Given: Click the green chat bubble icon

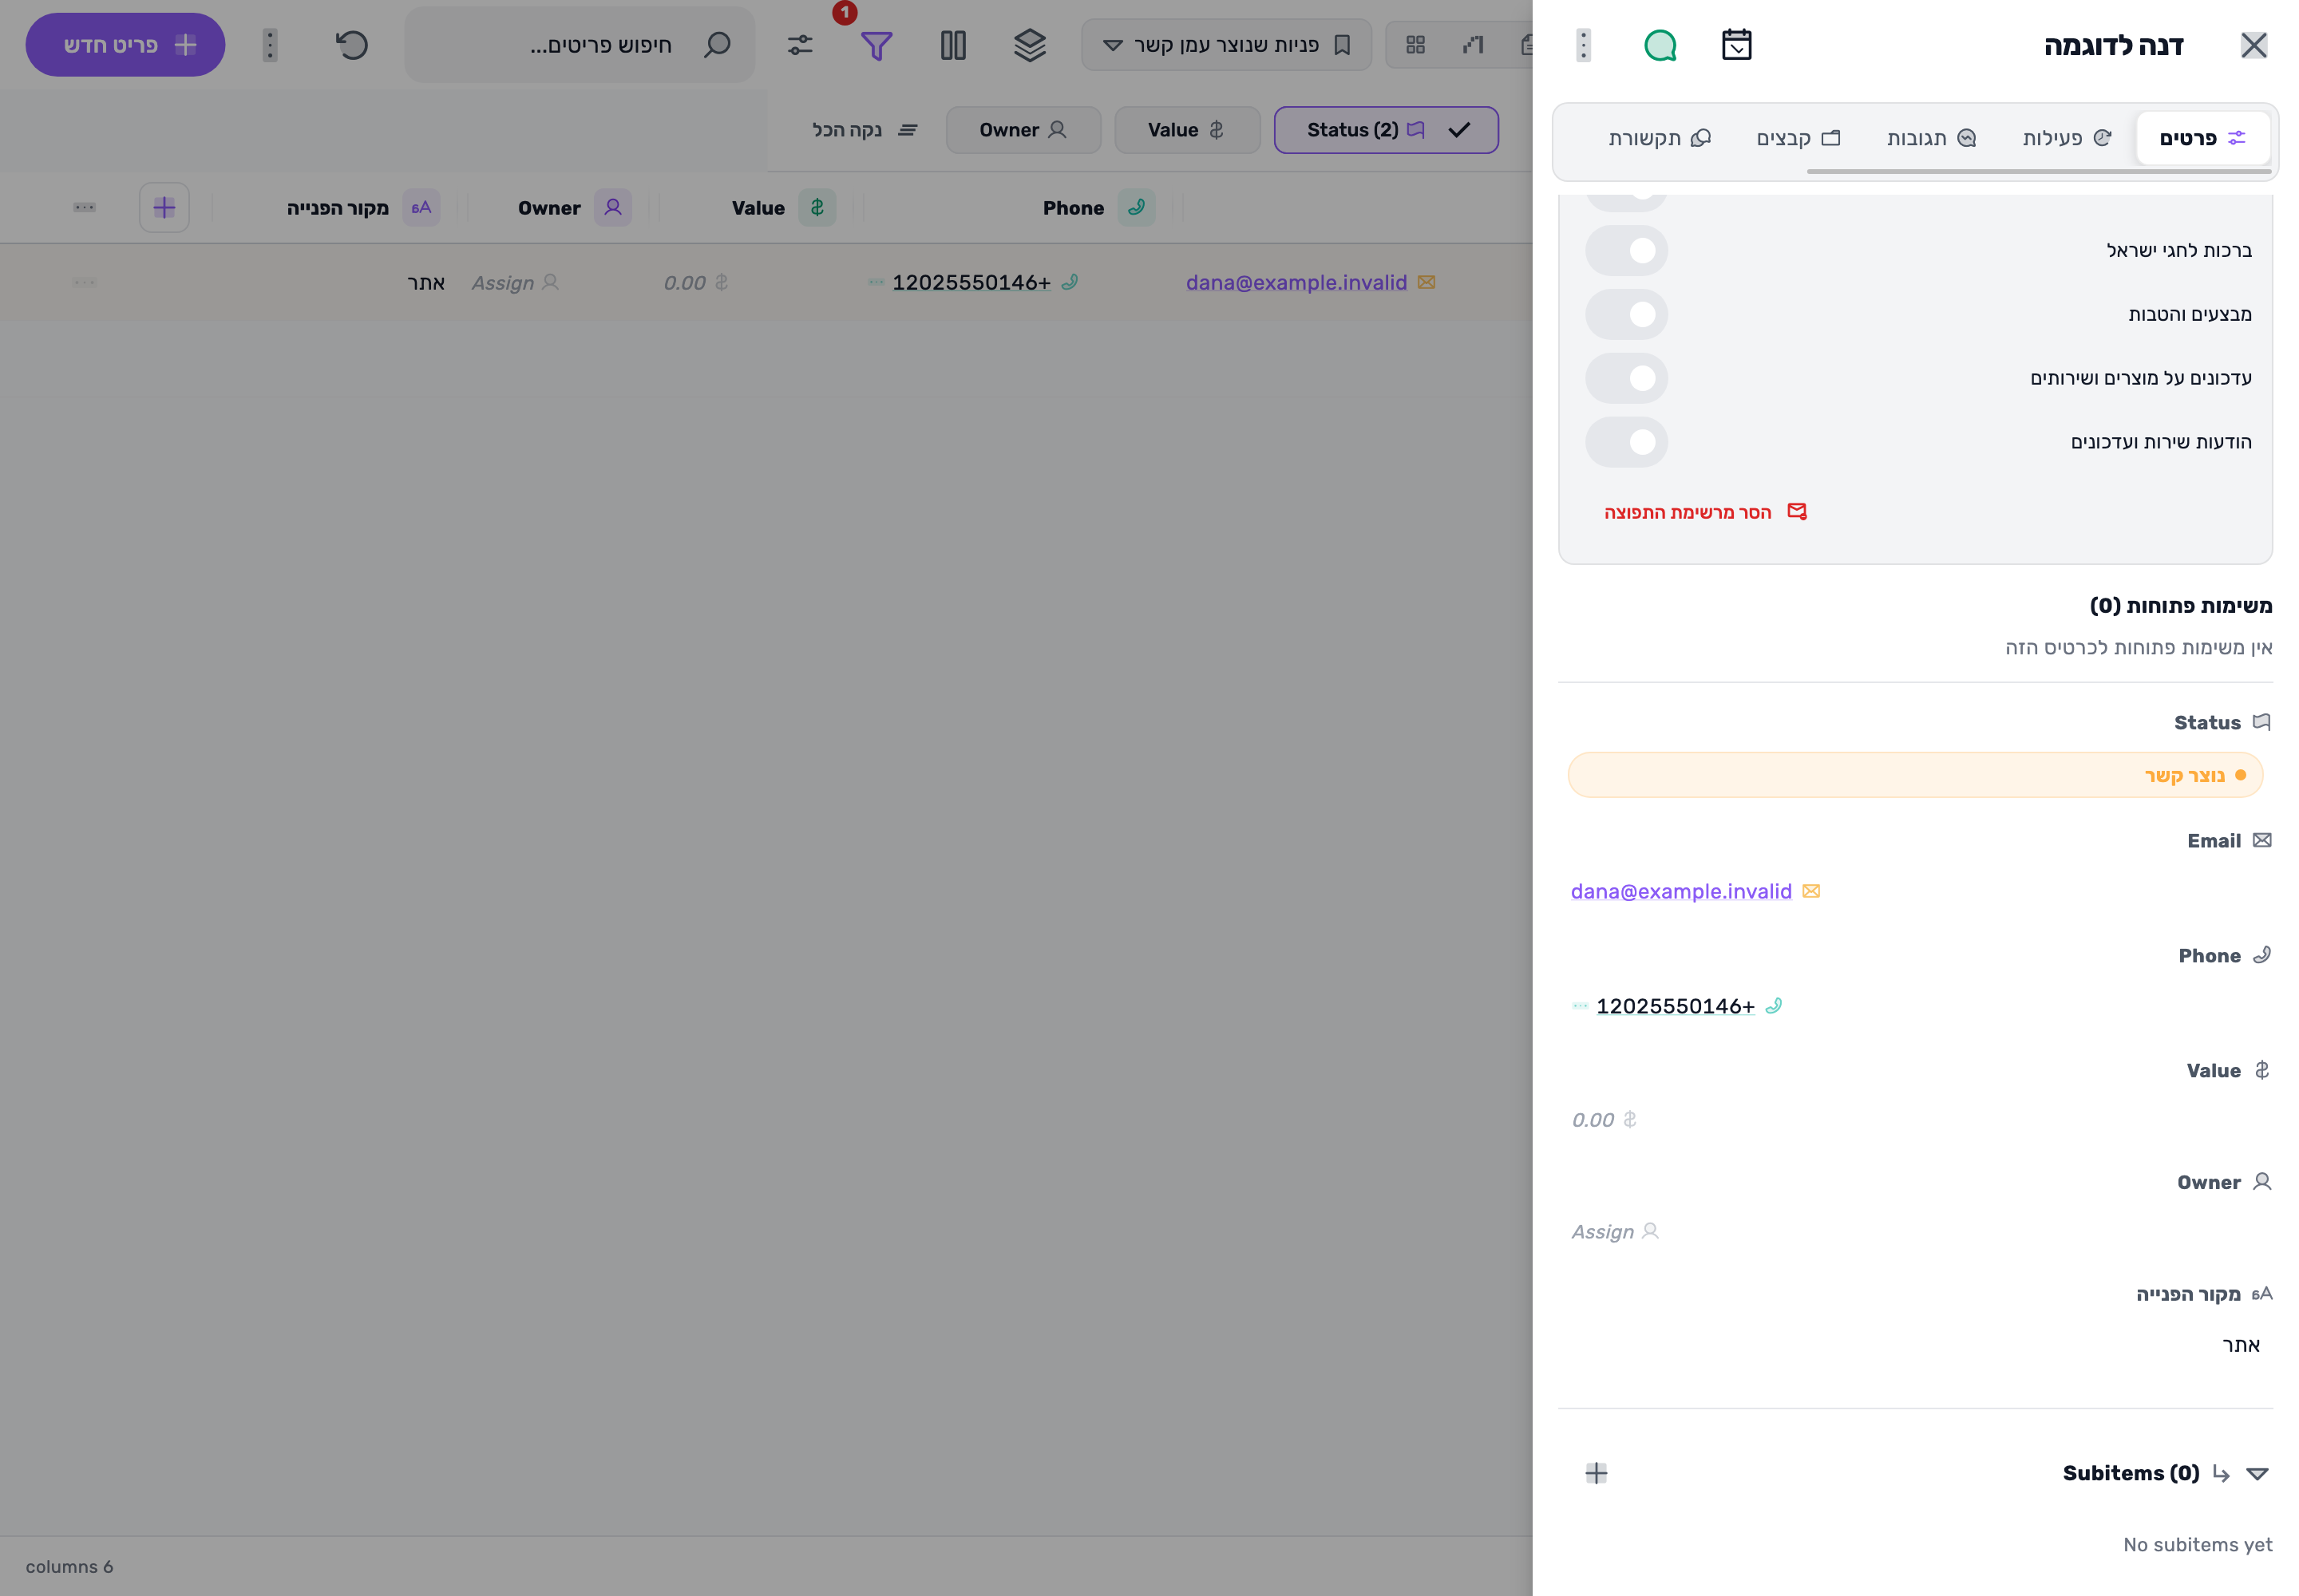Looking at the screenshot, I should [1660, 45].
